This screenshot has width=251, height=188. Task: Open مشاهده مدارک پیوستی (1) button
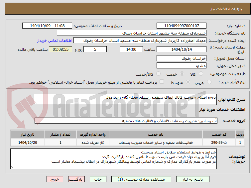point(141,179)
